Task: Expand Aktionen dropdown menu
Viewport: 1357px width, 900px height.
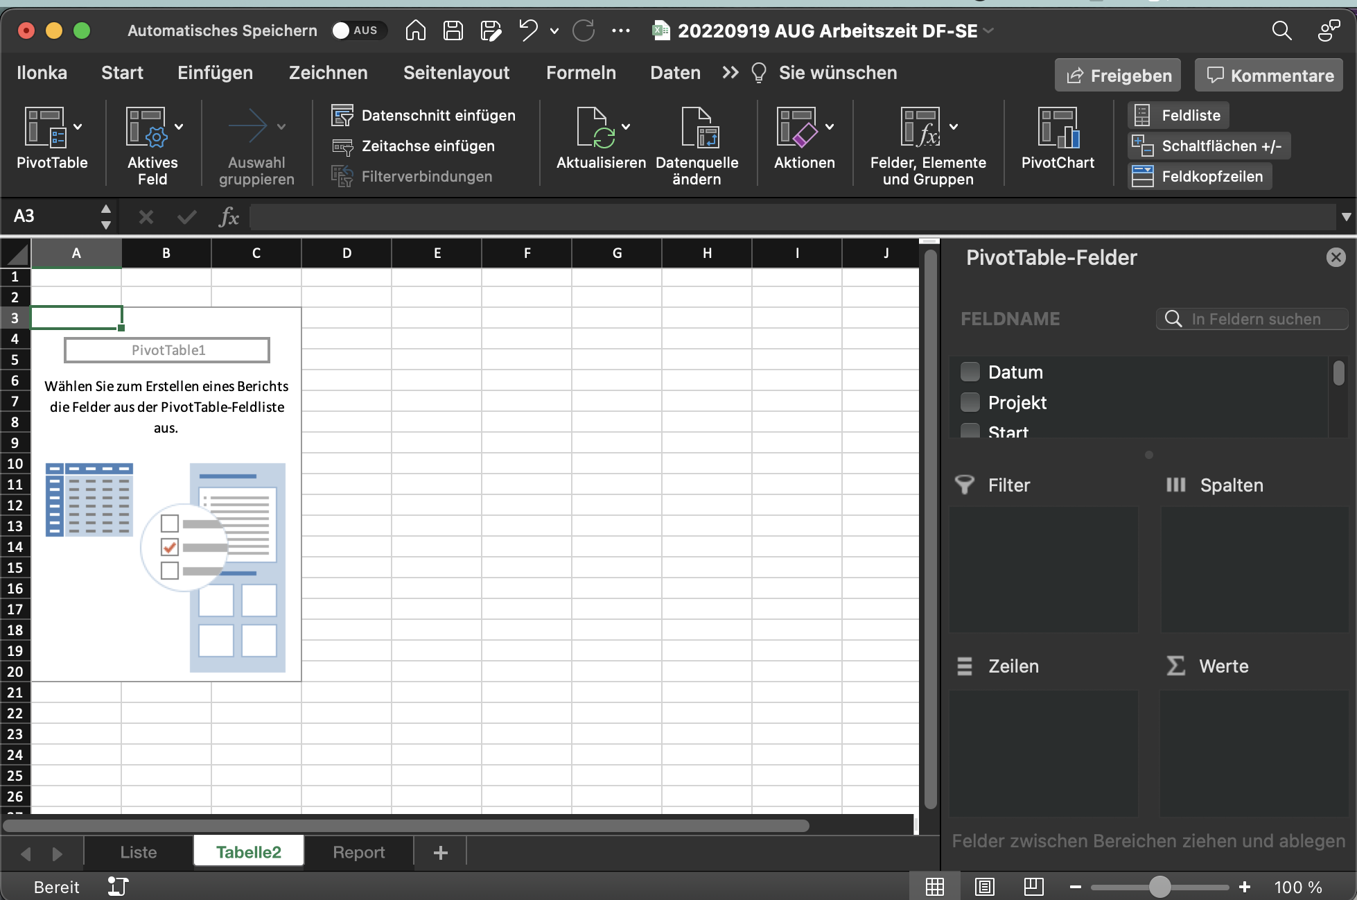Action: tap(830, 127)
